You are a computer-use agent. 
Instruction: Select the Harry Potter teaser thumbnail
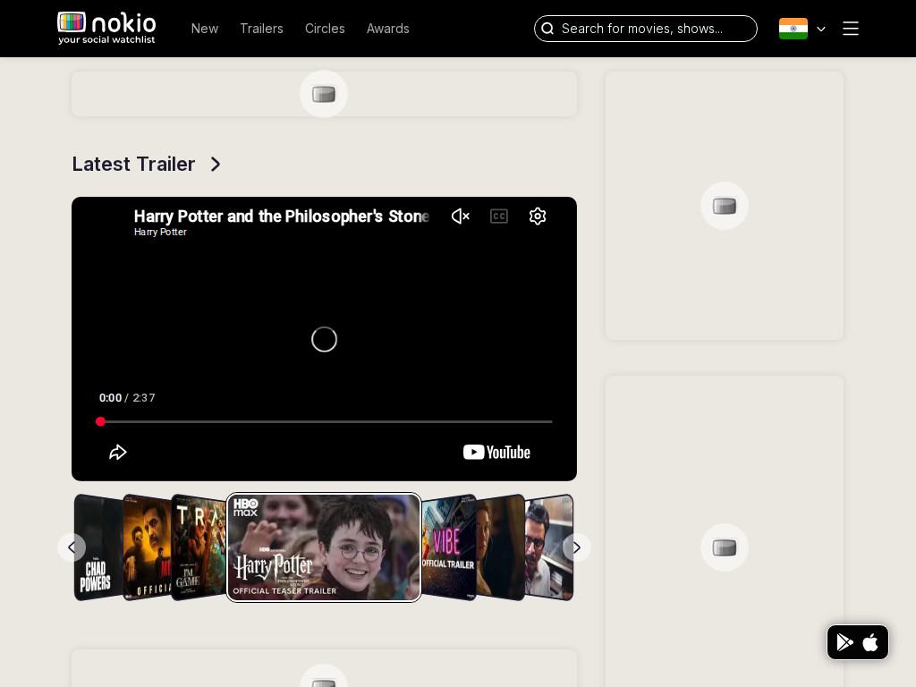(324, 547)
